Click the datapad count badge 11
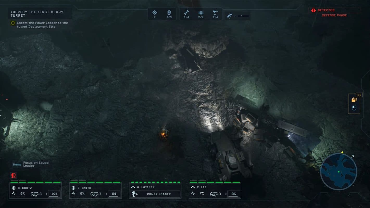This screenshot has height=208, width=370. (359, 95)
